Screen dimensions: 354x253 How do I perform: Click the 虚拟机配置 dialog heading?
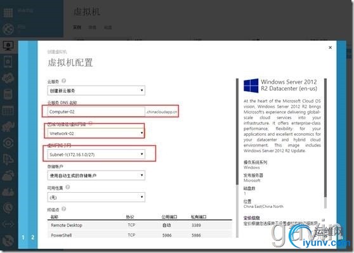(x=70, y=63)
